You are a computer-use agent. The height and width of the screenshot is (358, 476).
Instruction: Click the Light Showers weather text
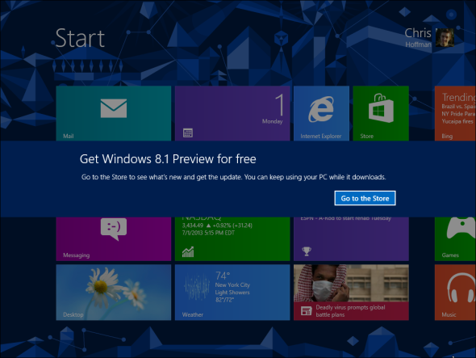[232, 293]
